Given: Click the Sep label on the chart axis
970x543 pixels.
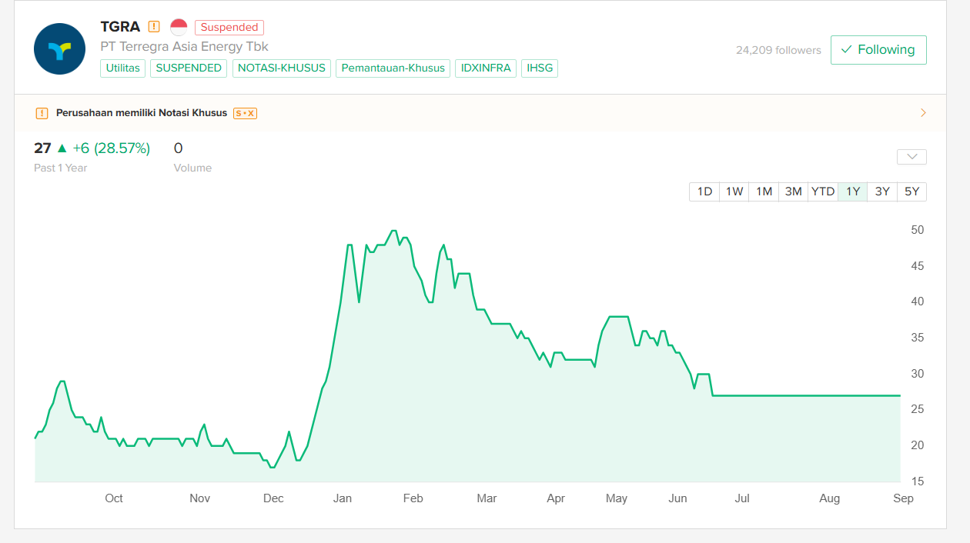Looking at the screenshot, I should point(903,498).
